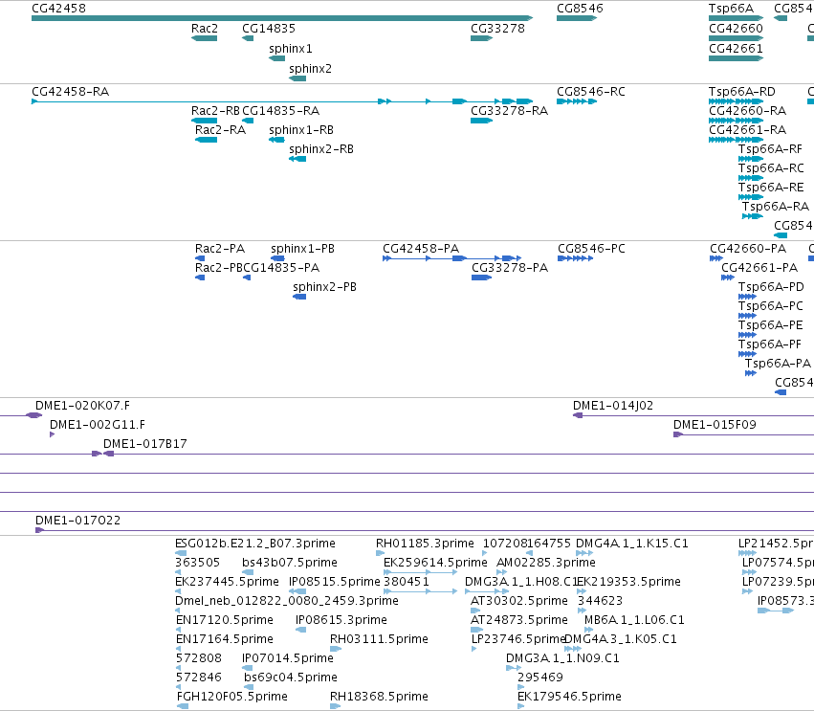Click the Rac2-PA protein feature

pyautogui.click(x=200, y=258)
